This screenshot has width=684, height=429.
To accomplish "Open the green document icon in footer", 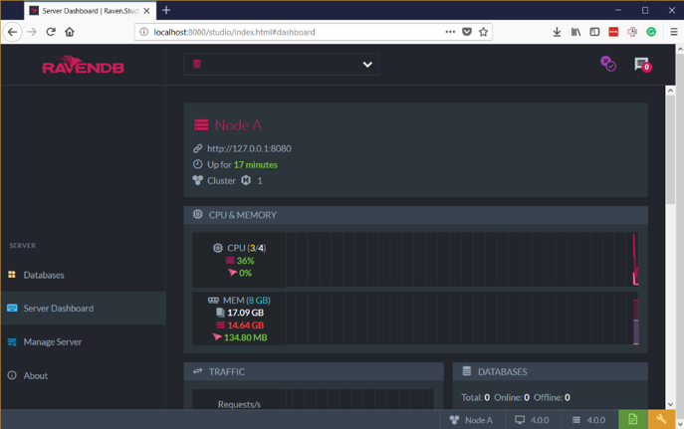I will [632, 419].
